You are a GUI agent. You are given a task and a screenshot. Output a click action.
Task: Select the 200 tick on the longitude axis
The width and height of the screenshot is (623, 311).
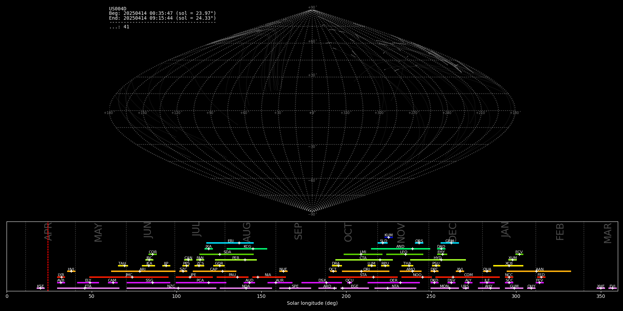click(x=346, y=296)
